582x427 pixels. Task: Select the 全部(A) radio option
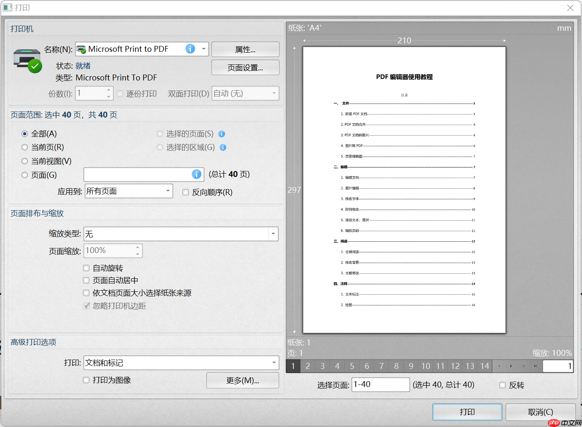[24, 134]
